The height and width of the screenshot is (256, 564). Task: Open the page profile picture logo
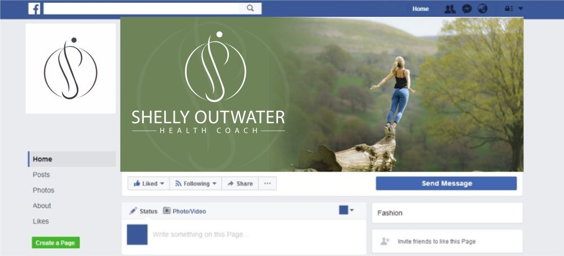pos(71,69)
